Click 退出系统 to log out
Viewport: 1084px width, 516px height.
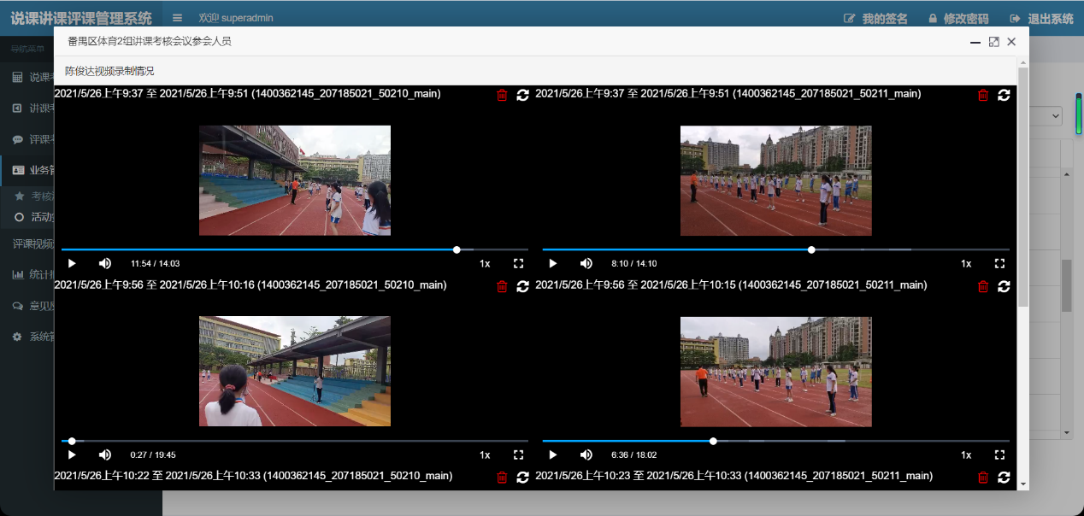1041,19
